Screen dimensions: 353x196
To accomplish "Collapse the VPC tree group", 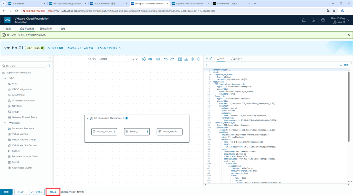I will click(5, 78).
